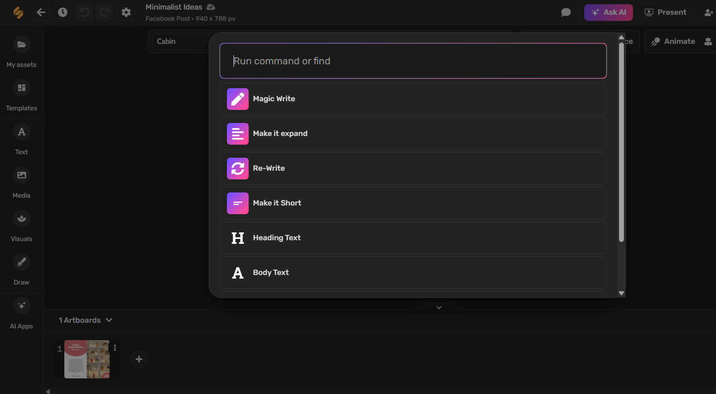This screenshot has width=716, height=394.
Task: Select Make it Short command
Action: pos(413,203)
